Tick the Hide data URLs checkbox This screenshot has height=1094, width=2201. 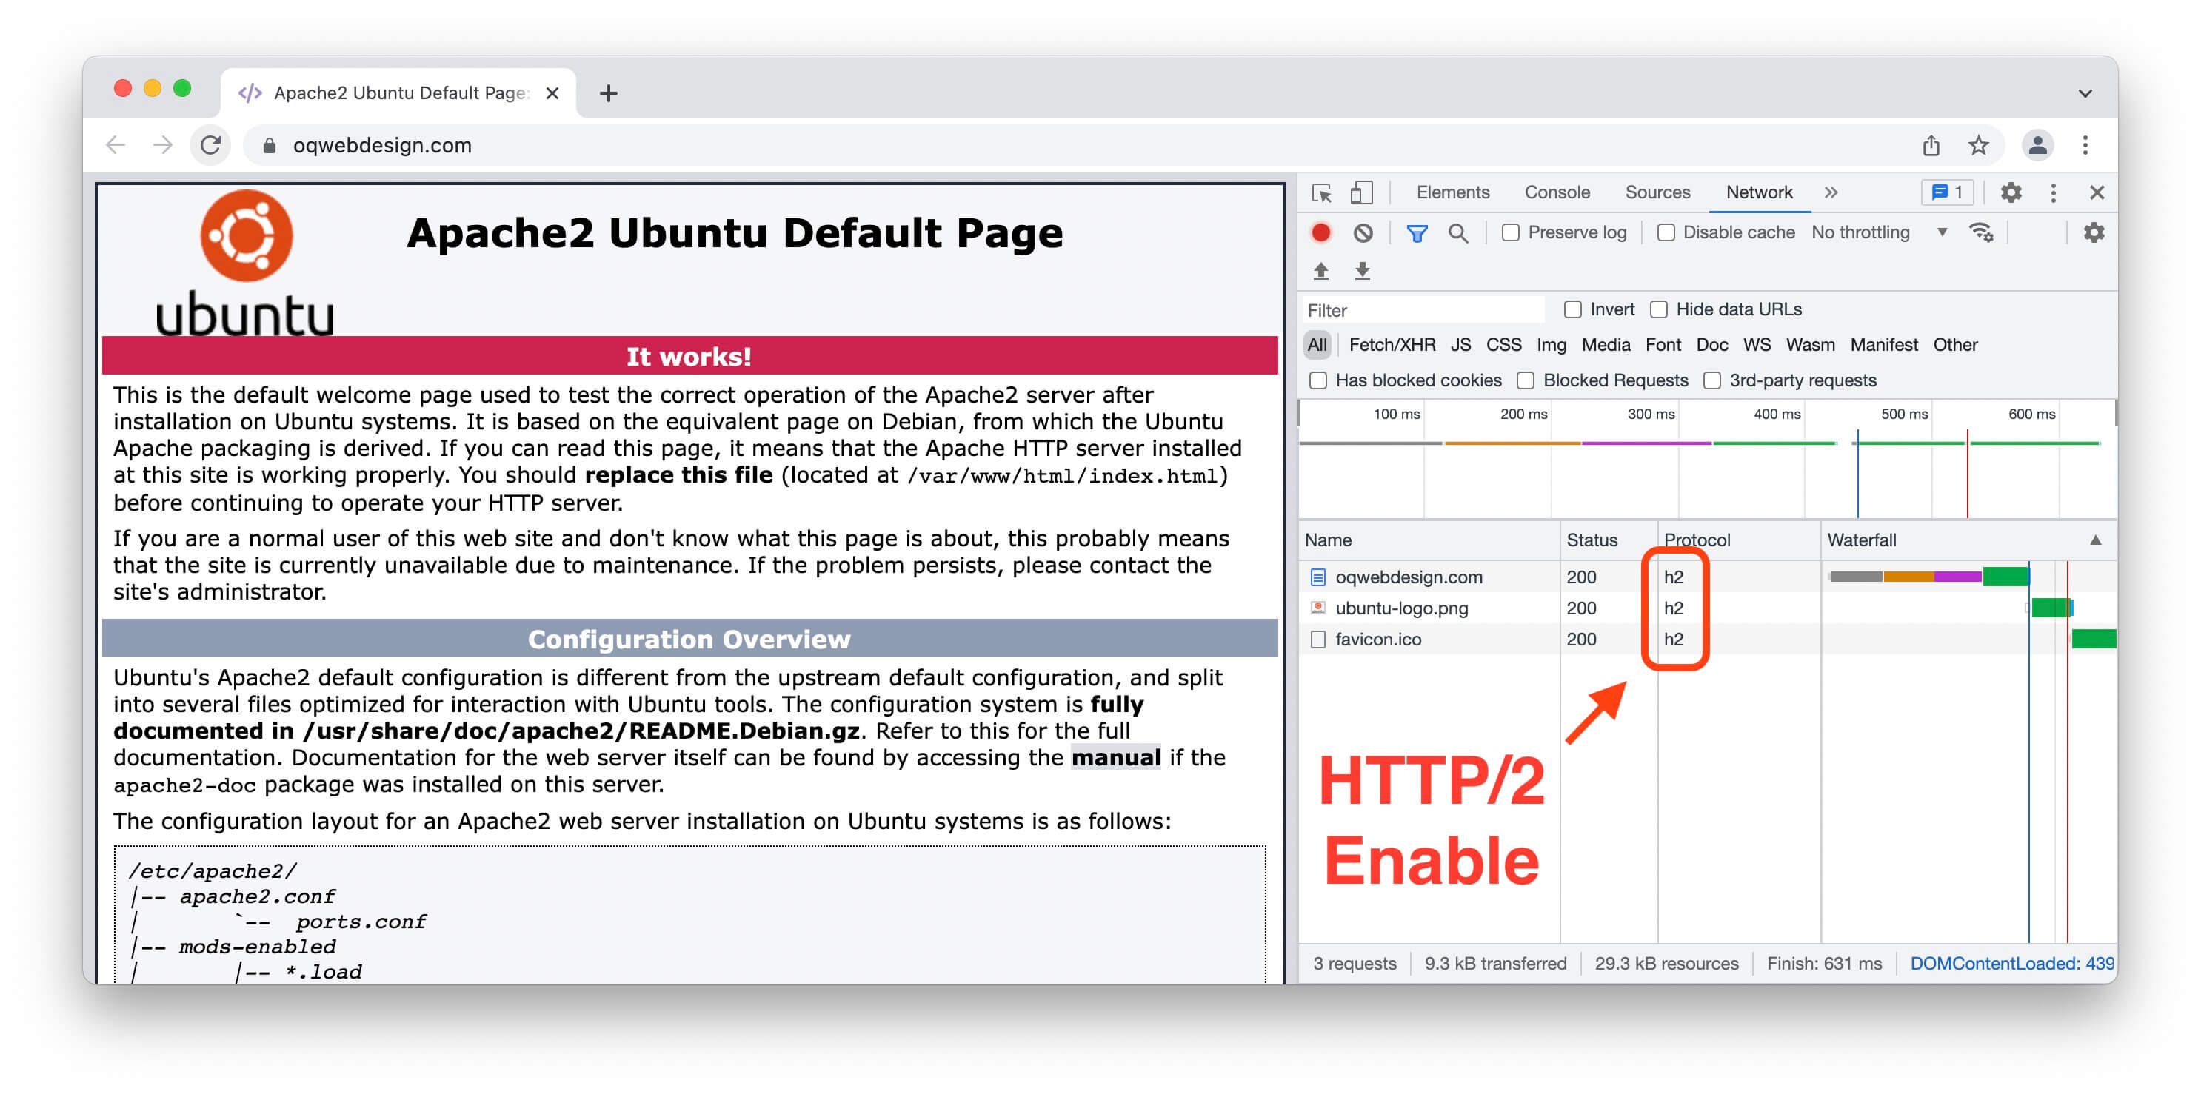[x=1658, y=309]
